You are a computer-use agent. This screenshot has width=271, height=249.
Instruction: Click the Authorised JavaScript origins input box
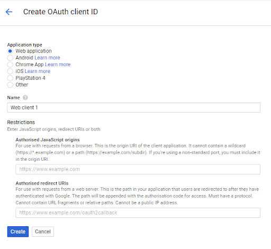138,169
